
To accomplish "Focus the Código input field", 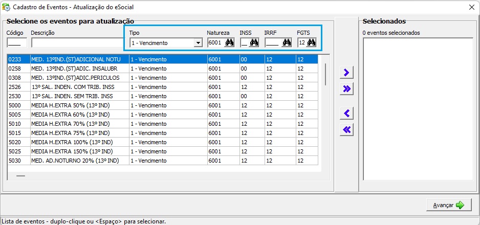I will 17,43.
